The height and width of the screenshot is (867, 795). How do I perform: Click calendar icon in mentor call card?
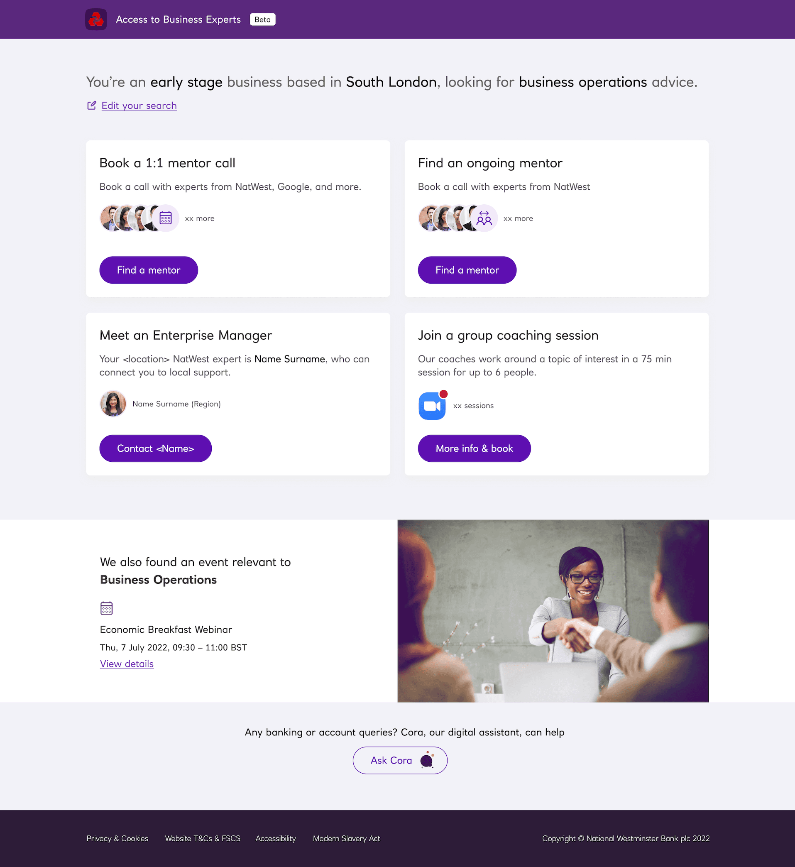[x=166, y=218]
